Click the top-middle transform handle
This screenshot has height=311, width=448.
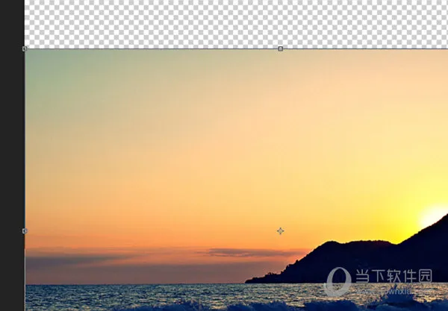pos(281,48)
